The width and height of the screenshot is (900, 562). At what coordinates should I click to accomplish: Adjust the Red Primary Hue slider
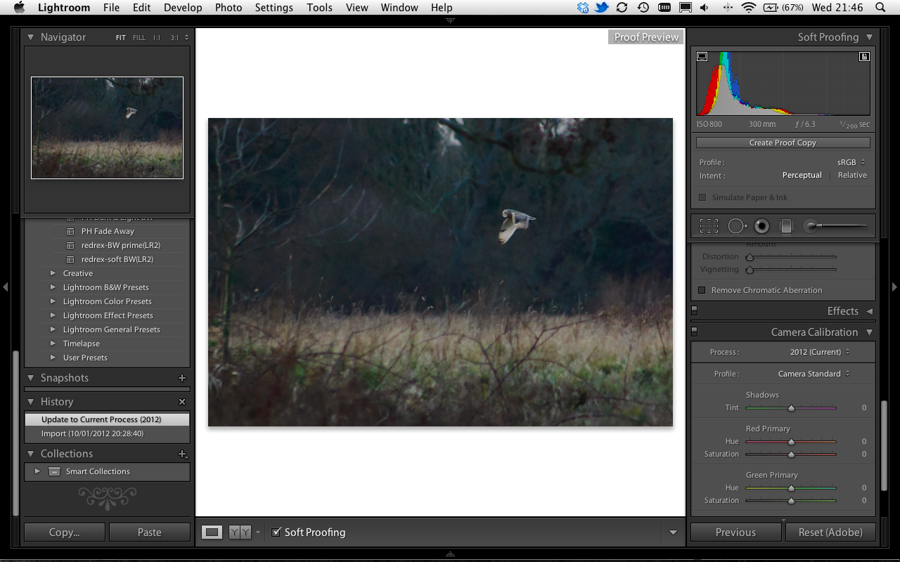coord(791,441)
